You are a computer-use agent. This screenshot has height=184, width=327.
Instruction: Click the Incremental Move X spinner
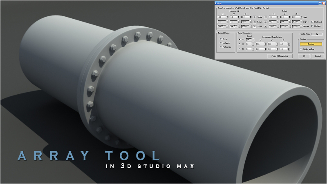[x=227, y=17]
